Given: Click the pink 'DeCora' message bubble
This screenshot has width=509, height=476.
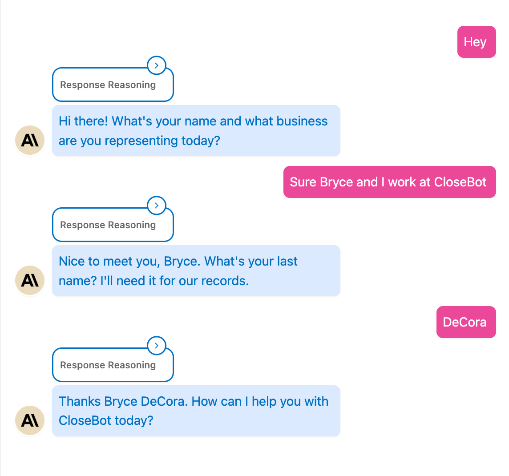Looking at the screenshot, I should click(x=465, y=322).
